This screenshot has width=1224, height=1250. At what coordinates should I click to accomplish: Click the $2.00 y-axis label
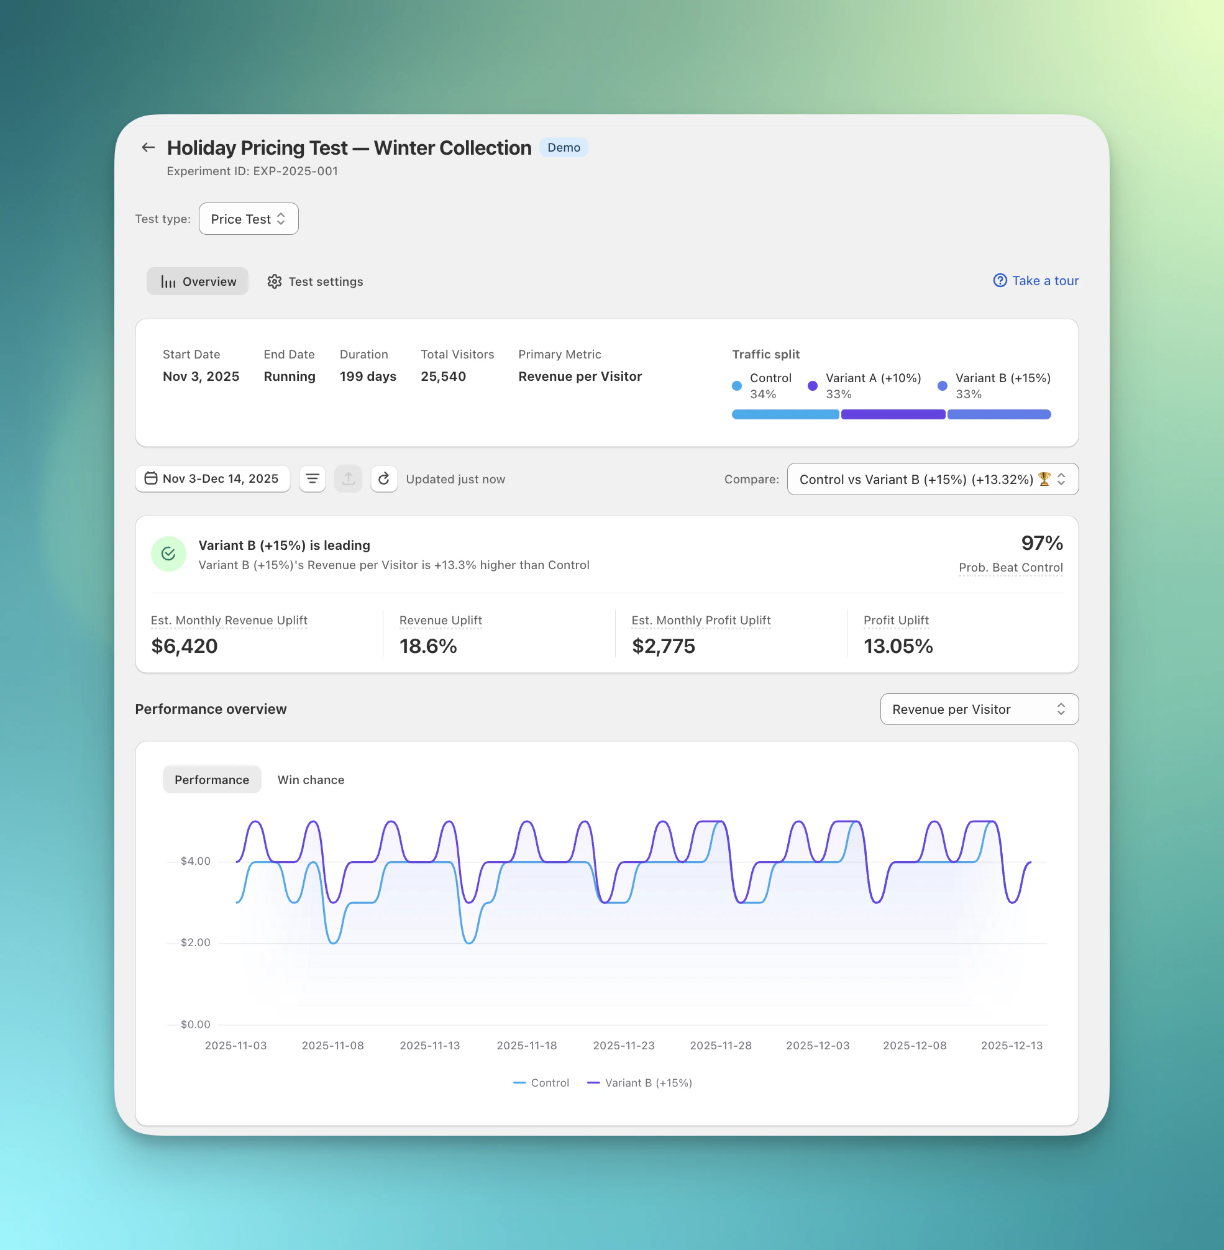(196, 943)
